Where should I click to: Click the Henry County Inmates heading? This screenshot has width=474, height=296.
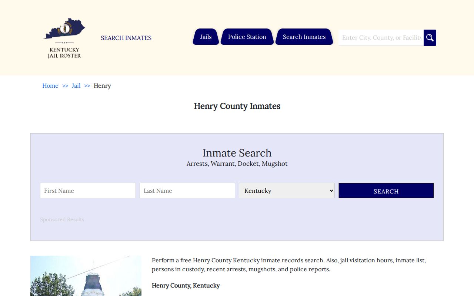point(237,106)
